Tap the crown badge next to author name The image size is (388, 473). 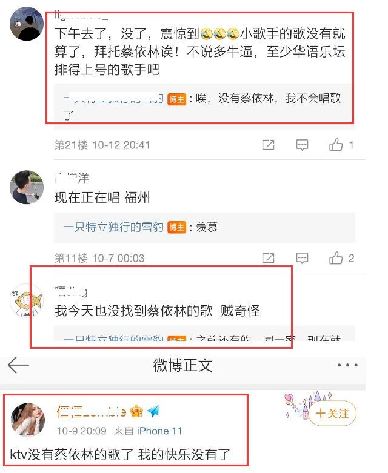coord(136,411)
